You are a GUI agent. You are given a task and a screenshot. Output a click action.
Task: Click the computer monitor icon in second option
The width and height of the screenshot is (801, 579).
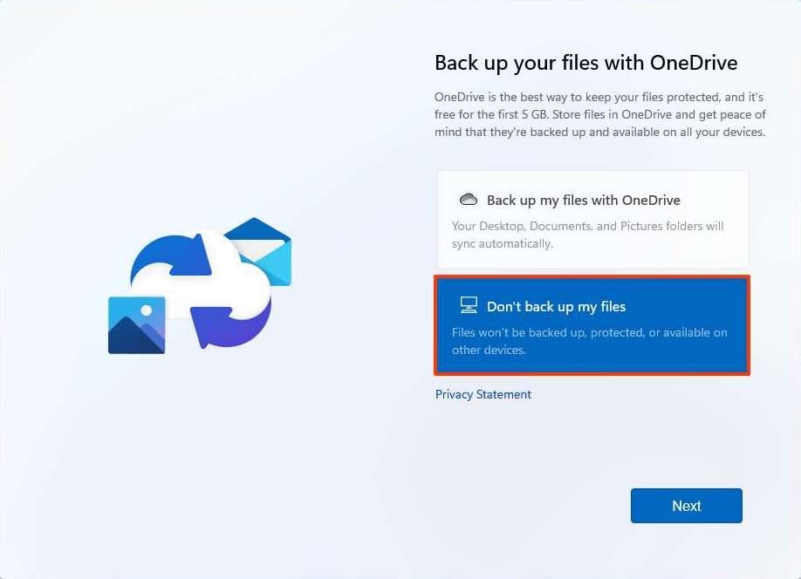point(469,305)
